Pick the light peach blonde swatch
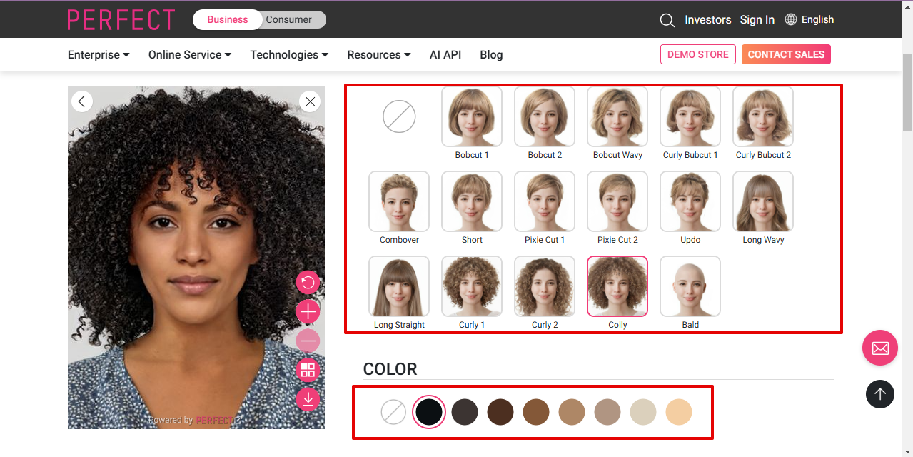Screen dimensions: 913x457 point(679,412)
